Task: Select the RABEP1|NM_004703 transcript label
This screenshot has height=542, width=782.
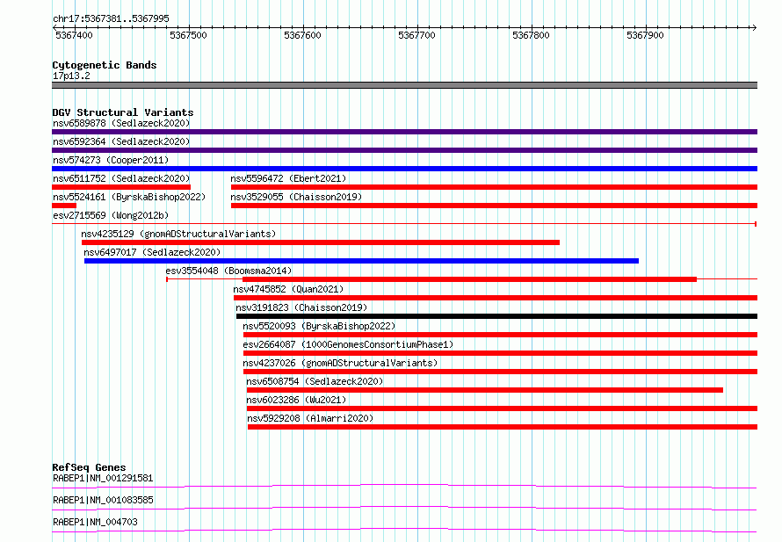Action: tap(95, 522)
